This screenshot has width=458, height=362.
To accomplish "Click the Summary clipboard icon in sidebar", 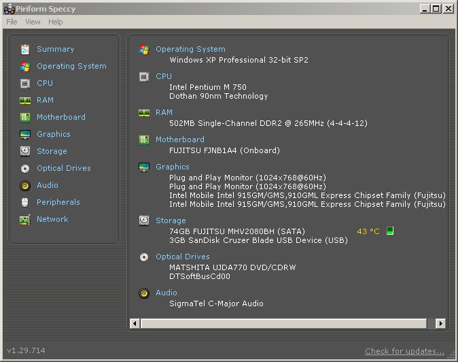I will (25, 50).
